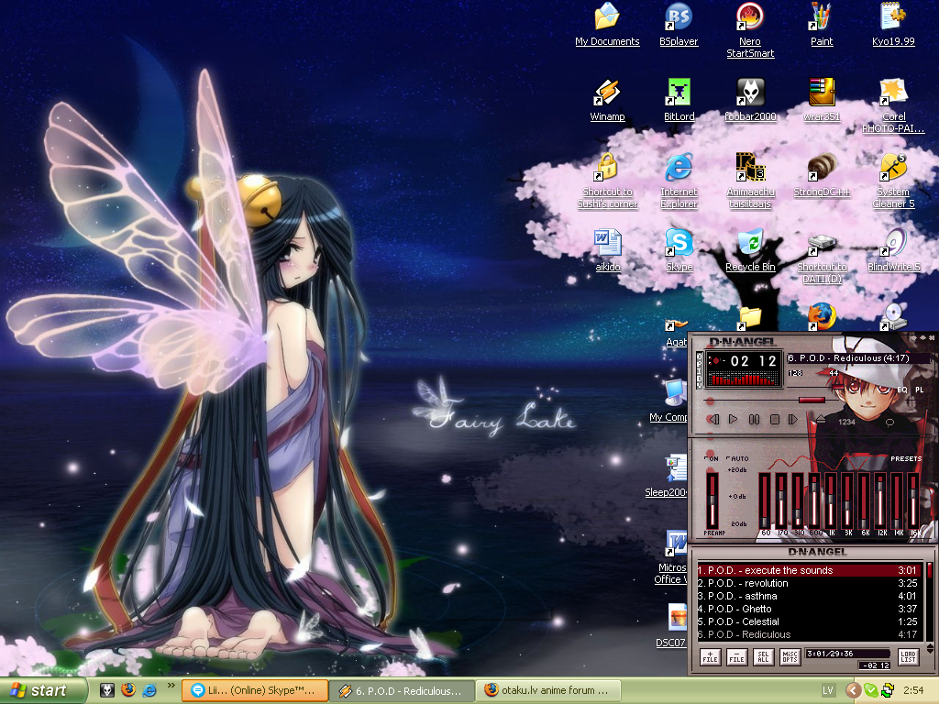939x704 pixels.
Task: Click foobar2000 alien icon in Quick Launch
Action: 107,690
